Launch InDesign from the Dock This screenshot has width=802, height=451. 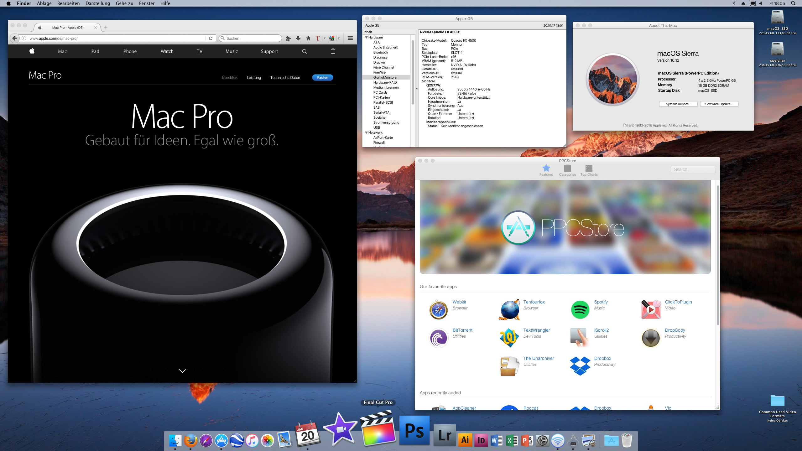[x=481, y=440]
